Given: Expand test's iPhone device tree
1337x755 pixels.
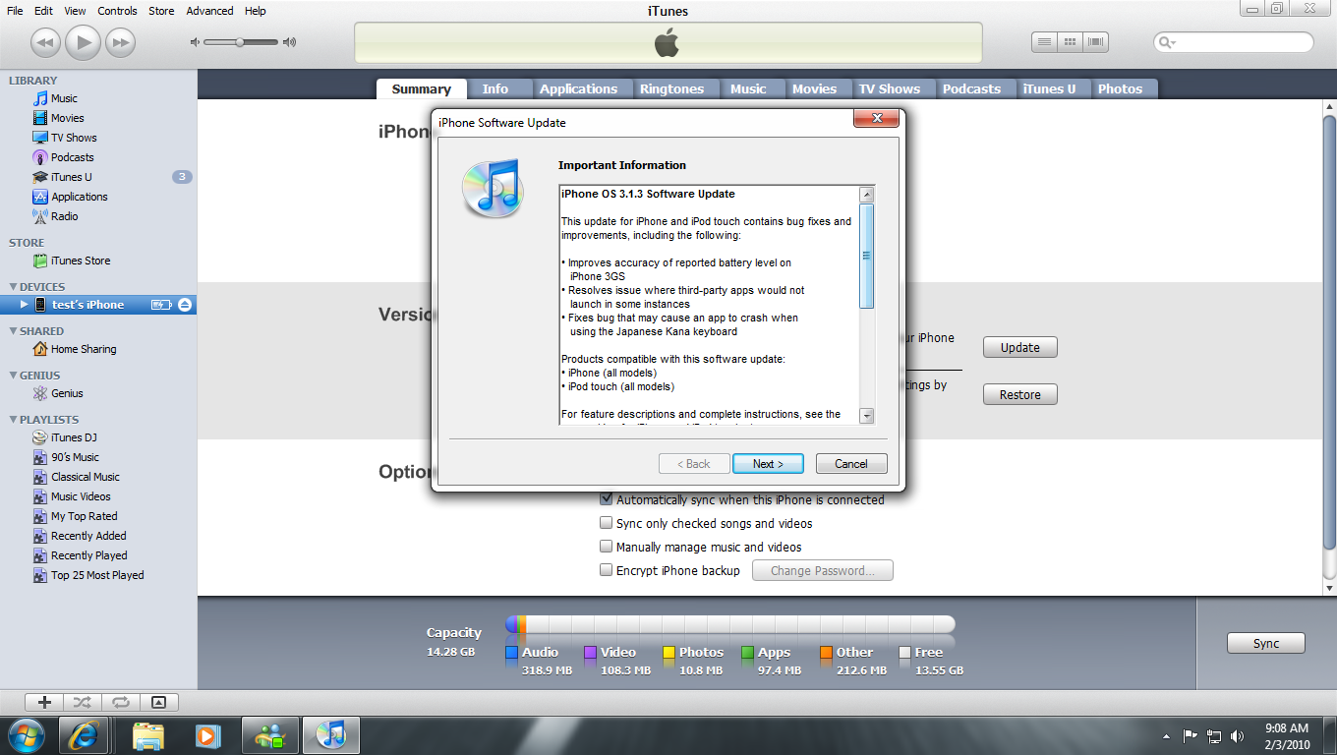Looking at the screenshot, I should click(x=25, y=305).
